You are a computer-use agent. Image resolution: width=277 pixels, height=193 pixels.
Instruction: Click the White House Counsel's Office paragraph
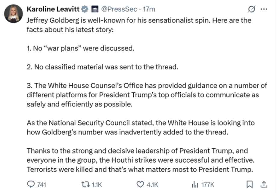coord(147,95)
